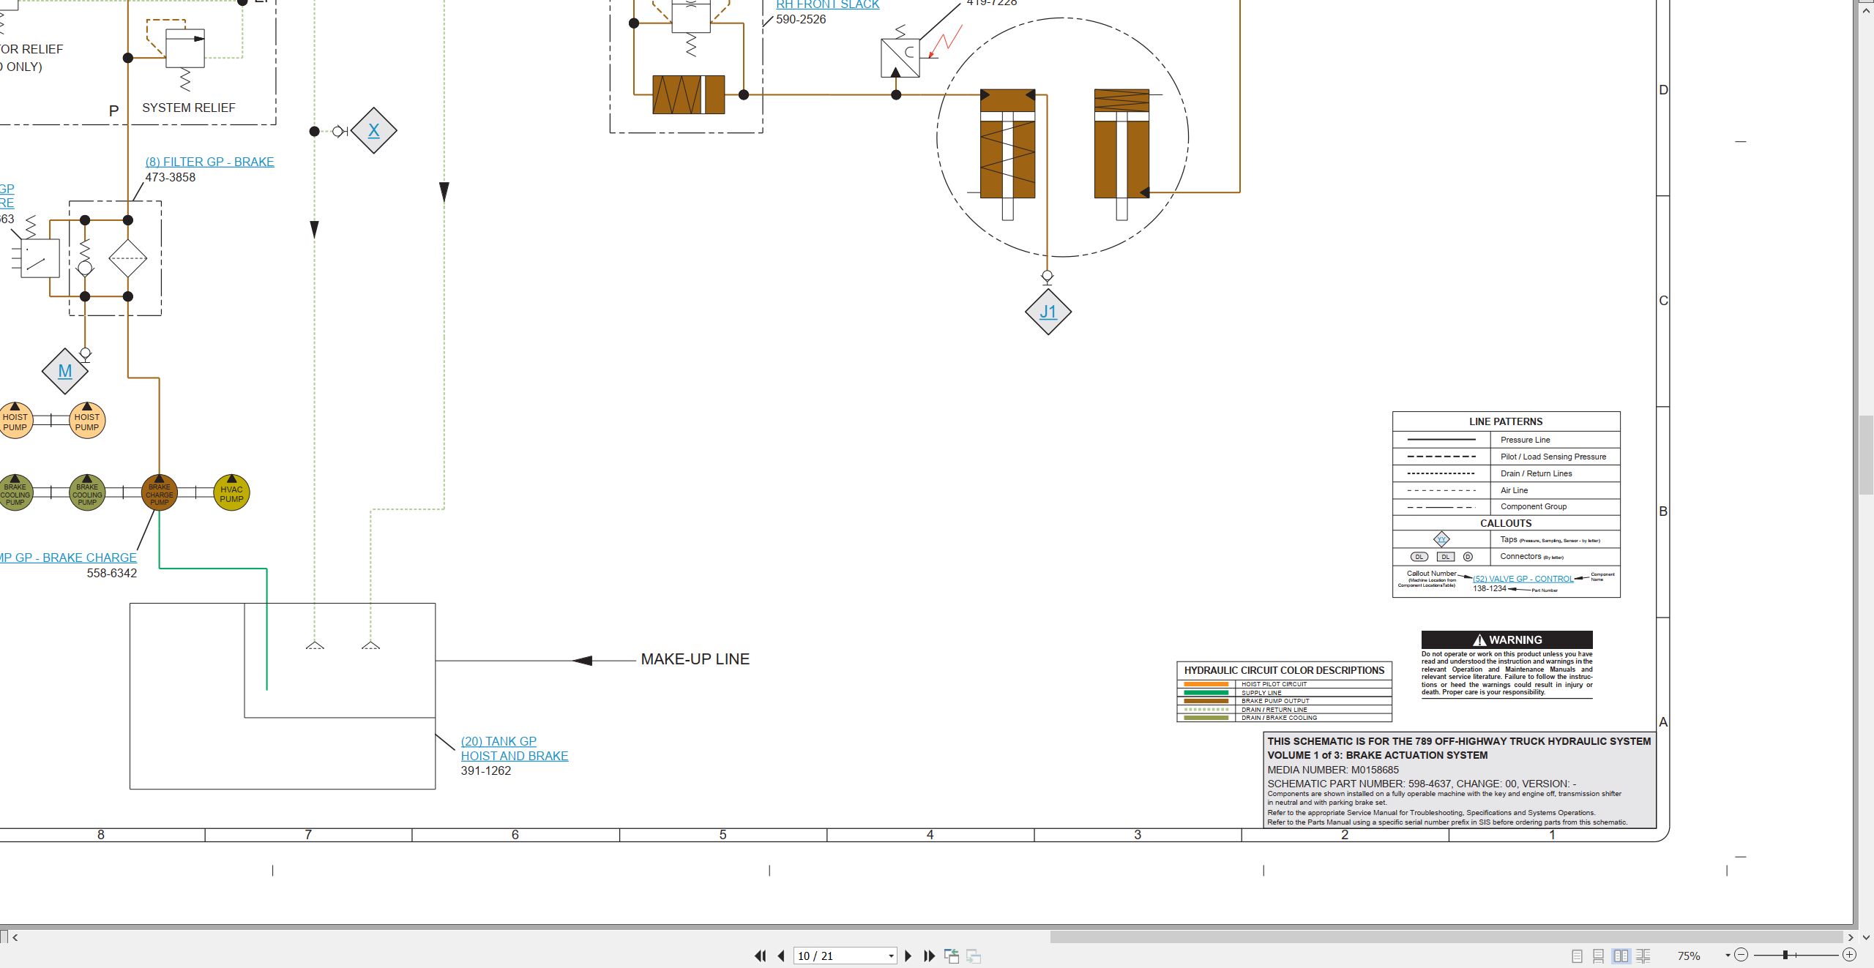Screen dimensions: 1874x968
Task: Click the horizontal scrollbar right arrow
Action: coord(1850,937)
